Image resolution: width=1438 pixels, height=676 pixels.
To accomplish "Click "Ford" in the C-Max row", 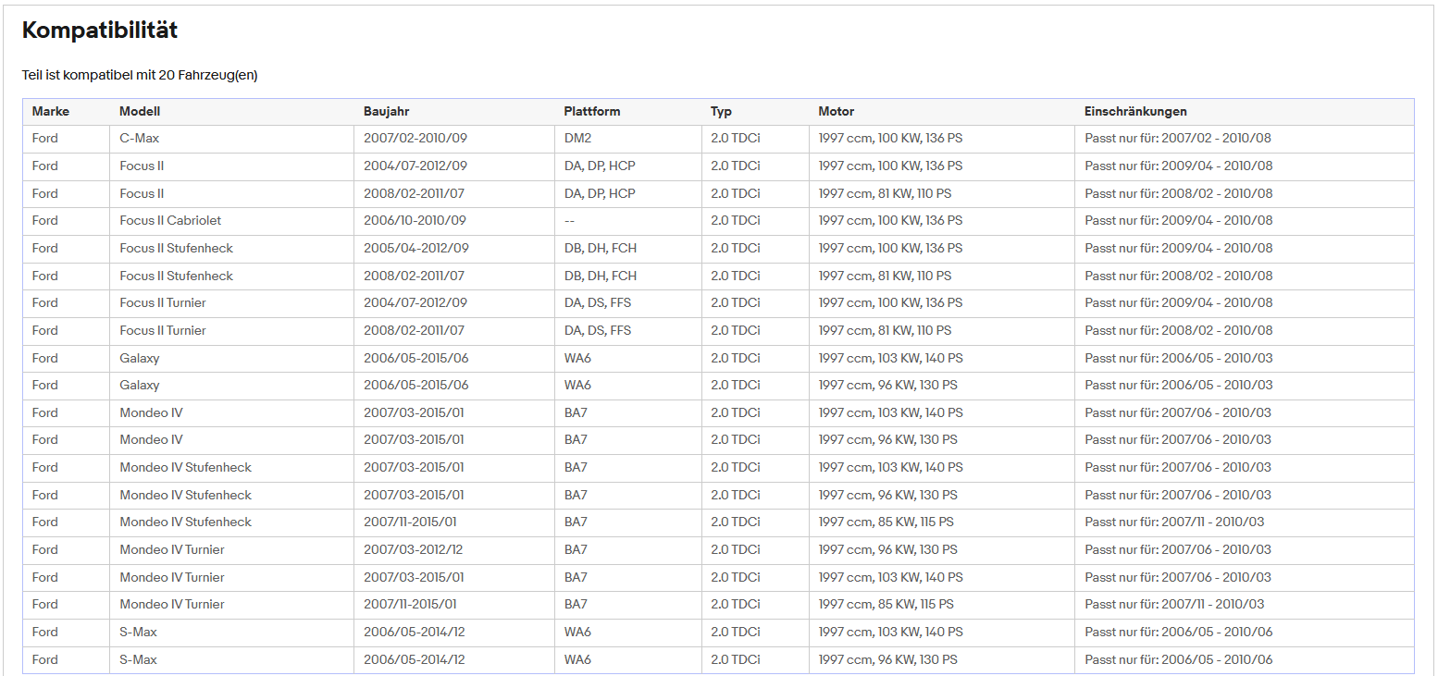I will click(x=45, y=139).
